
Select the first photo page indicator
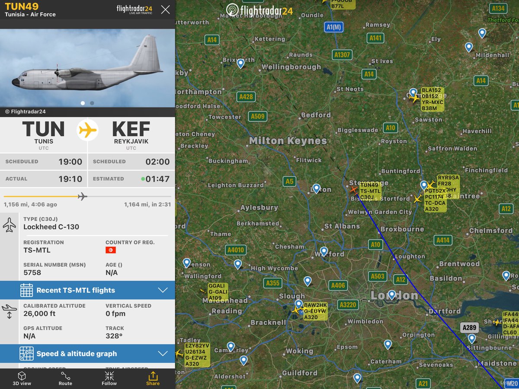tap(83, 103)
